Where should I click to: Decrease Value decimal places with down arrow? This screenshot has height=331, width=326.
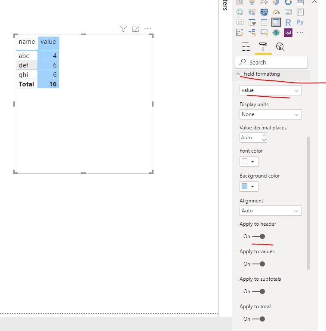[x=264, y=140]
